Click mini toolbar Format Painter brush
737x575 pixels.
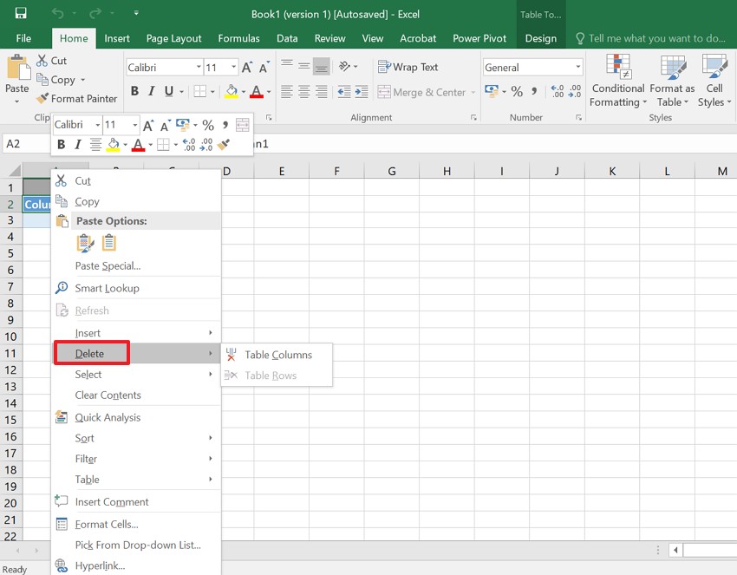tap(224, 144)
